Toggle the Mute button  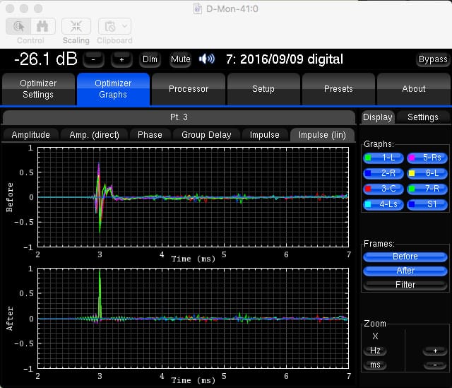[181, 59]
